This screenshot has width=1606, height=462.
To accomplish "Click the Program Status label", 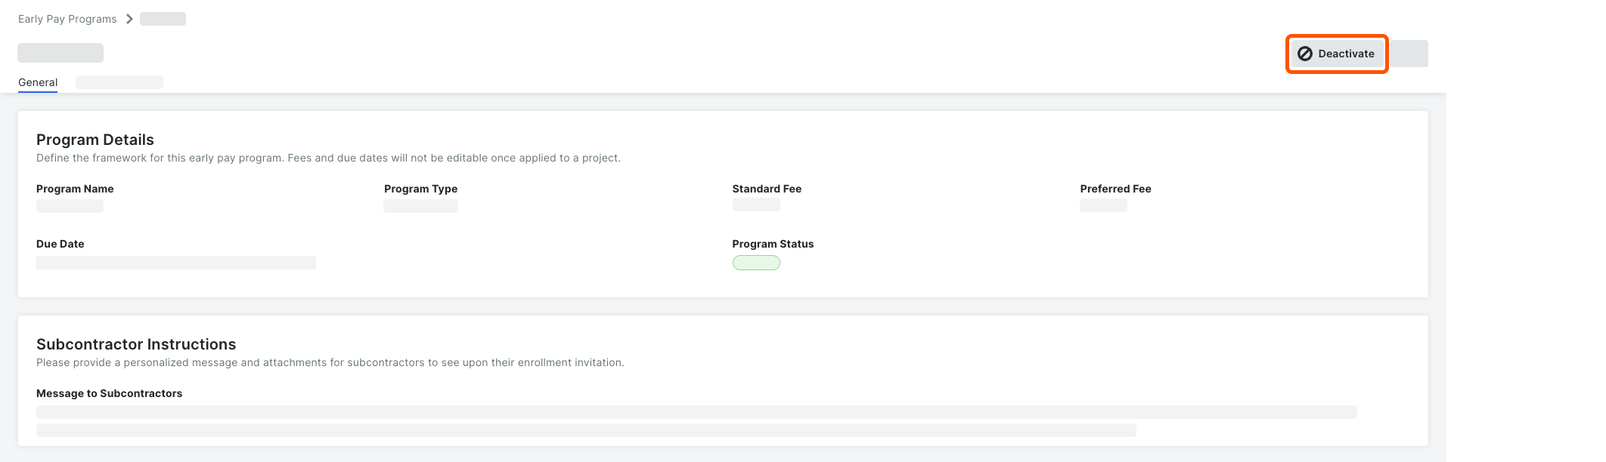I will (x=773, y=244).
